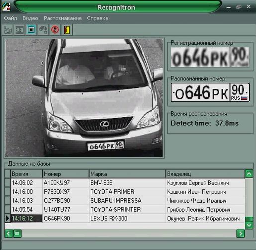Screen dimensions: 256x250
Task: Select plate cell P783OX97
Action: [66, 192]
